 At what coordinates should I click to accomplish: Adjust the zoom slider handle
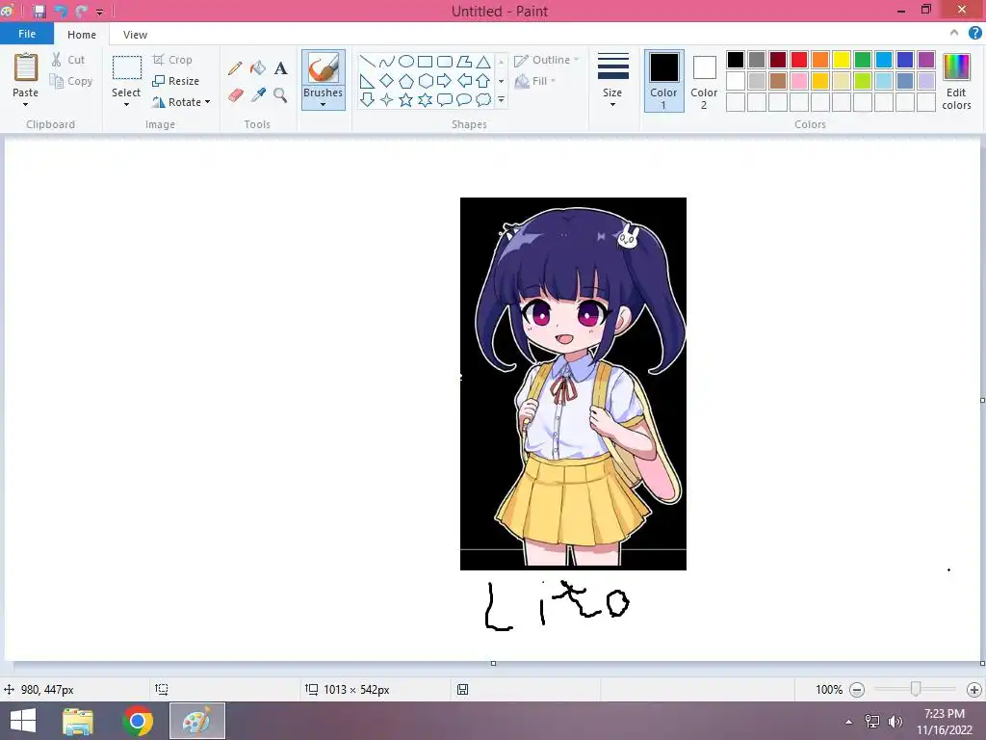(x=916, y=690)
